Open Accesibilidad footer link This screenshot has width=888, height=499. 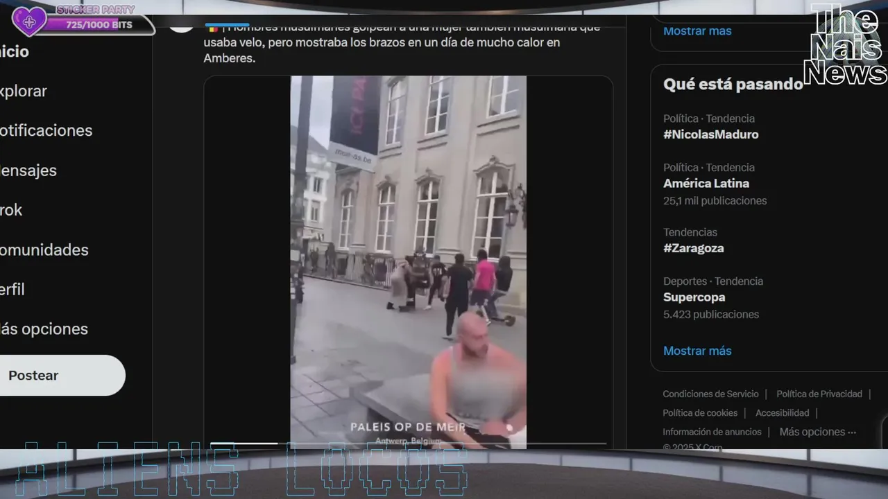pos(783,412)
